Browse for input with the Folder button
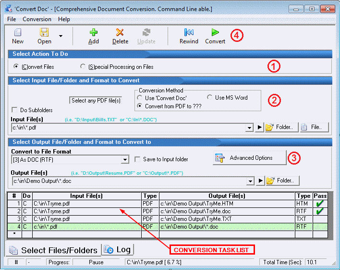340x270 pixels. pyautogui.click(x=280, y=128)
